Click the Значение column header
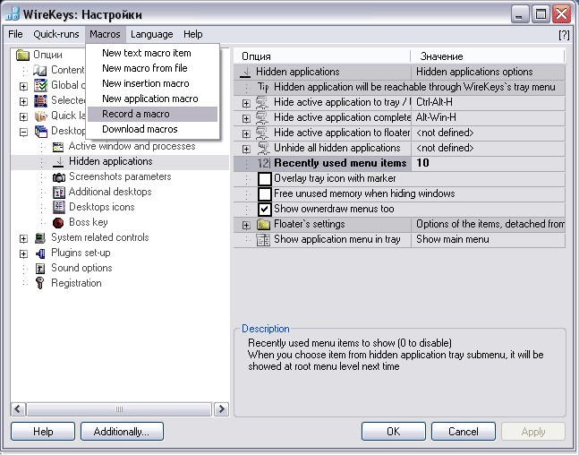The image size is (579, 455). pyautogui.click(x=488, y=56)
